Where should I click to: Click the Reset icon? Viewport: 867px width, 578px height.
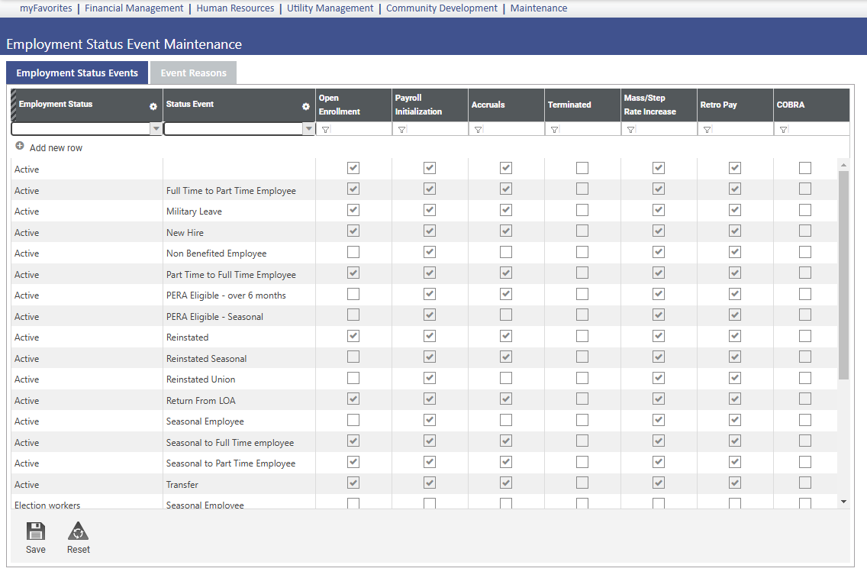point(78,531)
